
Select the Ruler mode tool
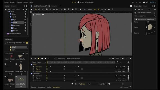pyautogui.click(x=57, y=9)
